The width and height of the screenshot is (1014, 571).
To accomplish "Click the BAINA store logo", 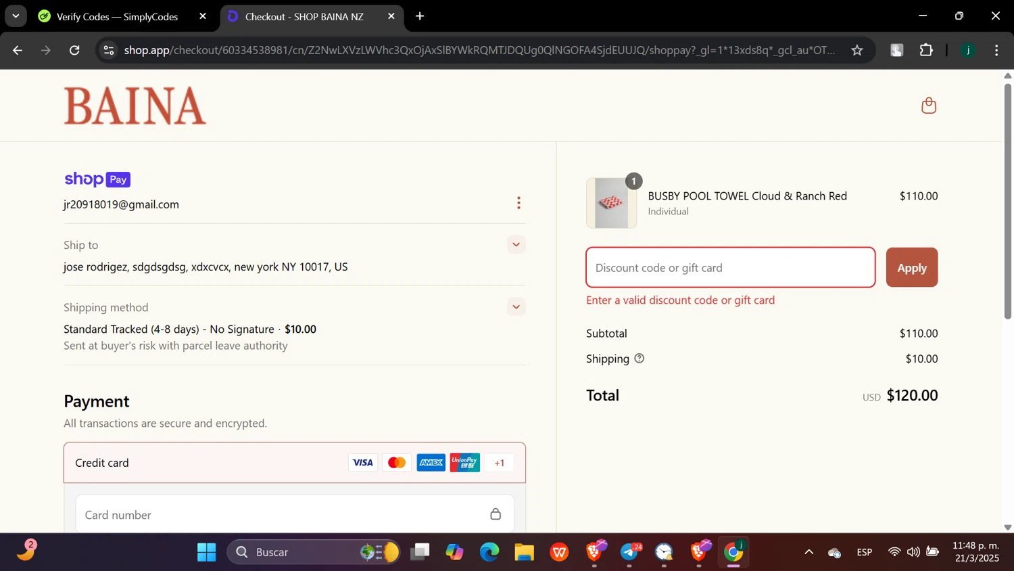I will 135,106.
